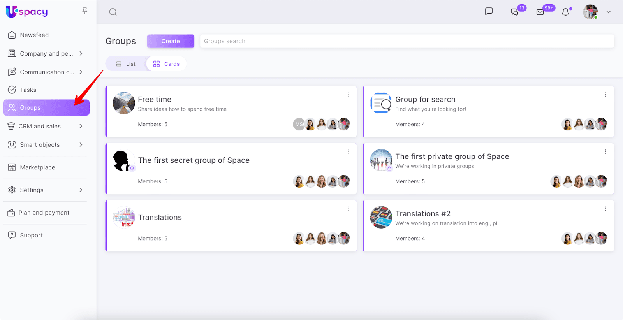Go to Newsfeed in sidebar
Image resolution: width=623 pixels, height=320 pixels.
34,35
